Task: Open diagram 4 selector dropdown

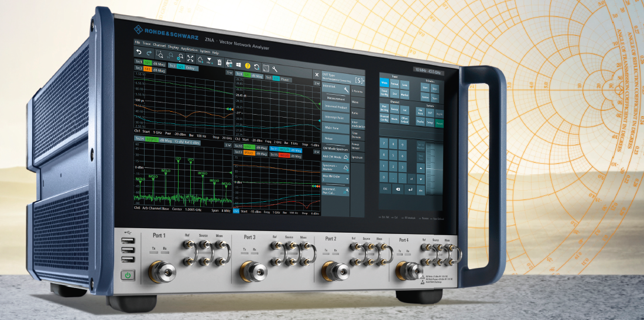Action: [317, 152]
